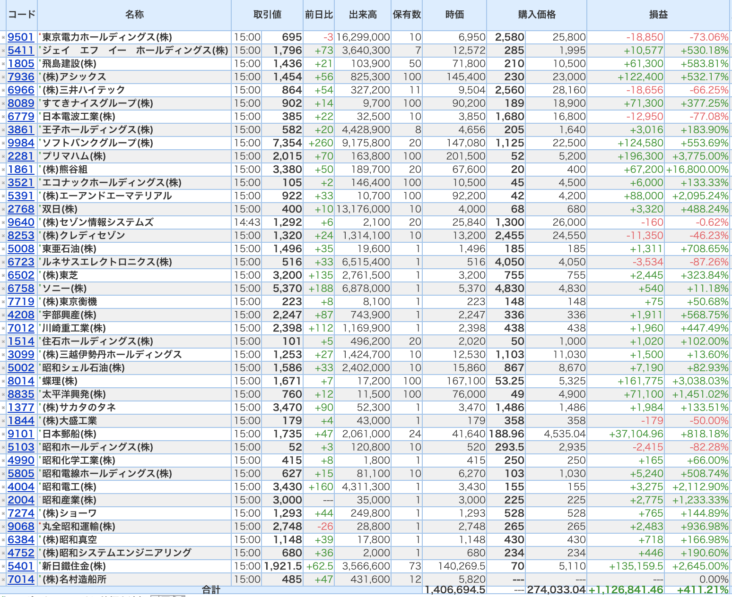Image resolution: width=732 pixels, height=597 pixels.
Task: Click the x icon left of 7936
Action: pos(3,77)
